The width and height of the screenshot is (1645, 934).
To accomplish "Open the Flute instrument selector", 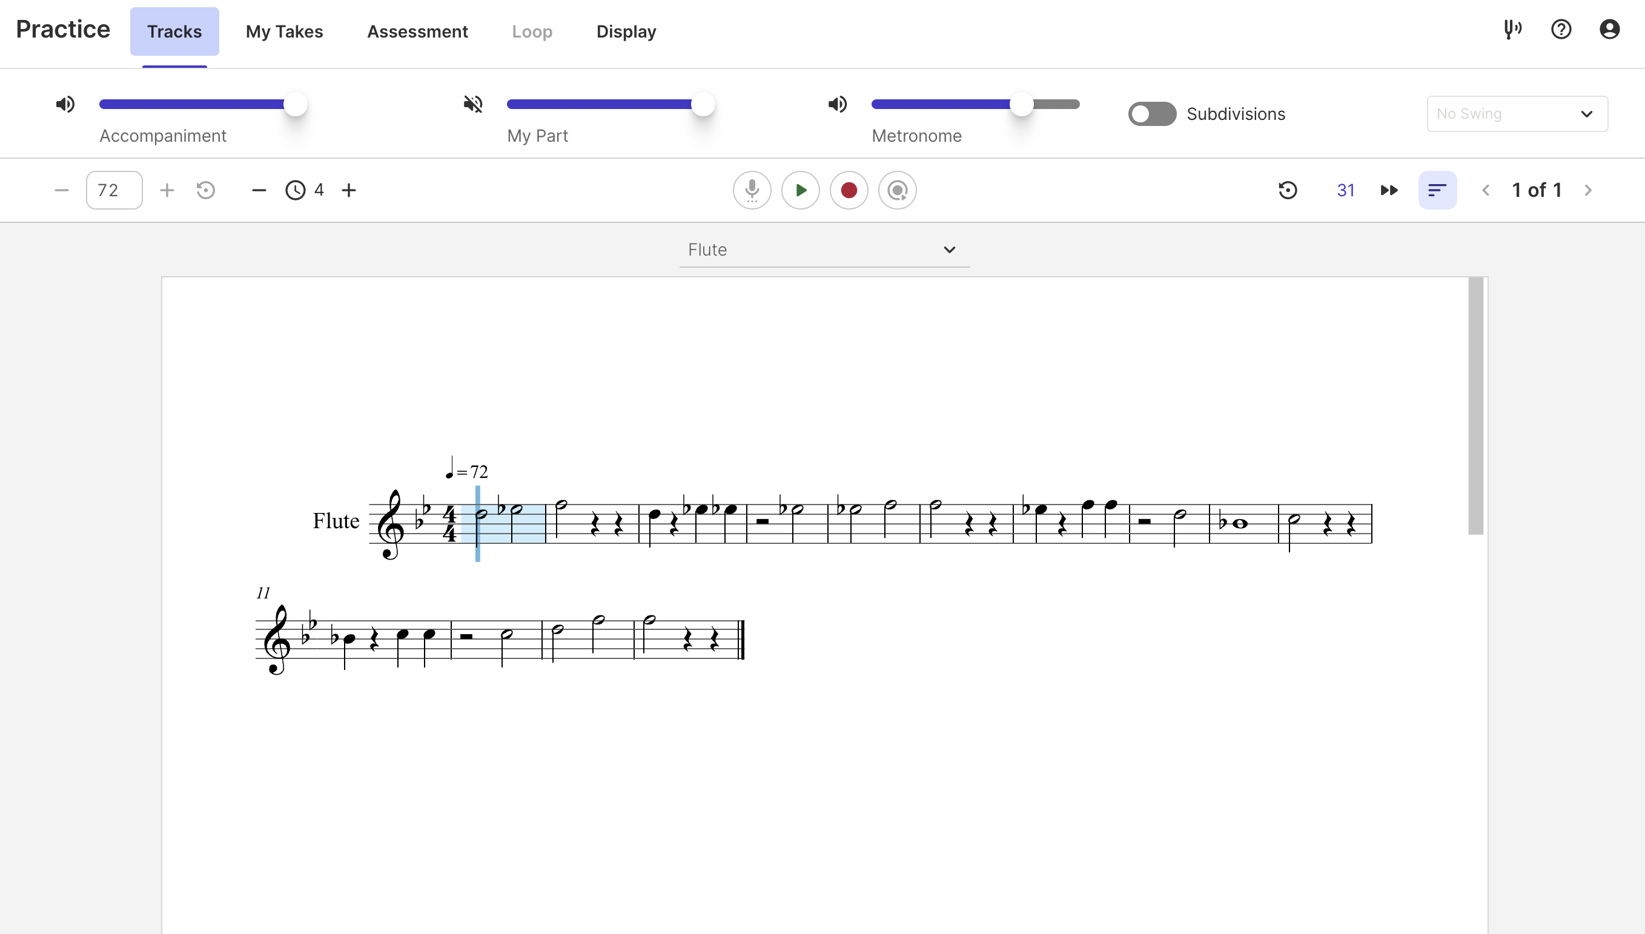I will pos(823,250).
